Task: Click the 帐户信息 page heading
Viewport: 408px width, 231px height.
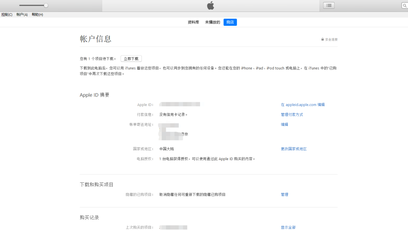Action: 96,39
